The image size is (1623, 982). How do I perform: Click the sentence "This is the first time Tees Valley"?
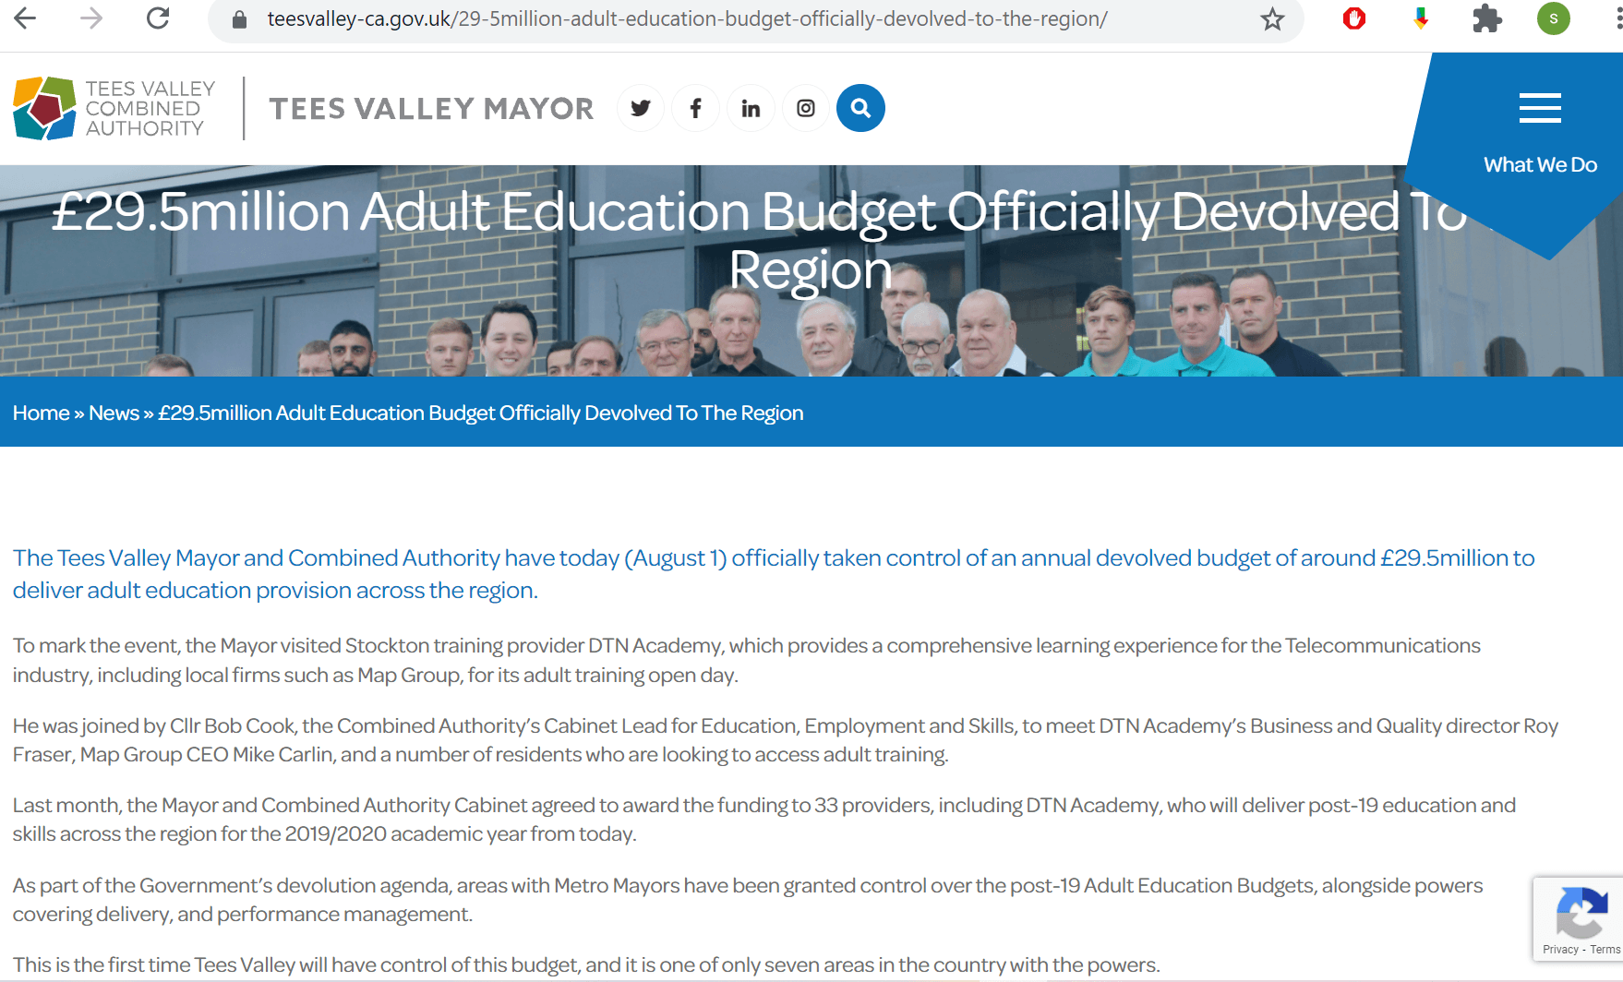tap(586, 965)
